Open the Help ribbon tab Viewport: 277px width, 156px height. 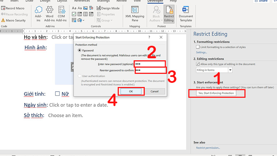173,1
